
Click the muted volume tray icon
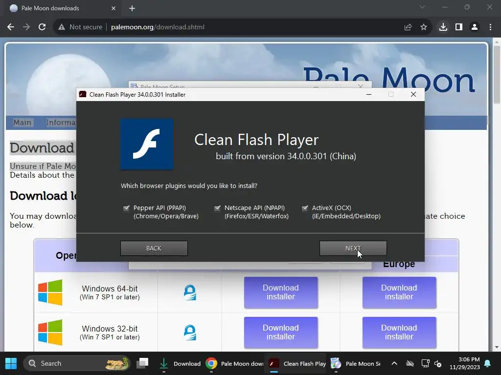438,363
